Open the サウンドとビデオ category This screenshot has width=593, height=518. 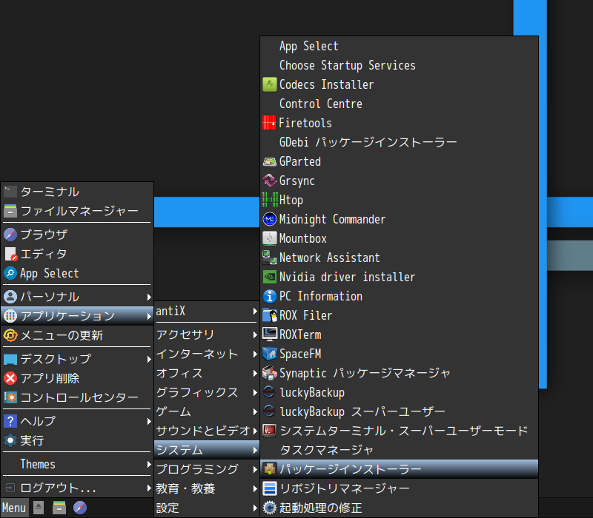coord(207,431)
